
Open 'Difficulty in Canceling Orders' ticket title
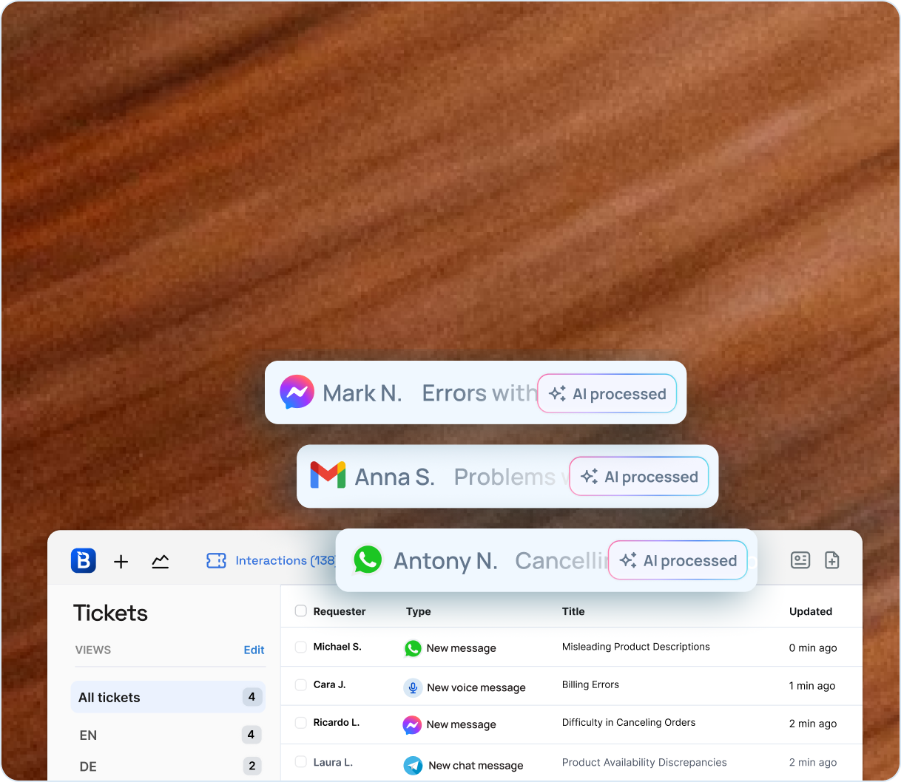coord(629,723)
